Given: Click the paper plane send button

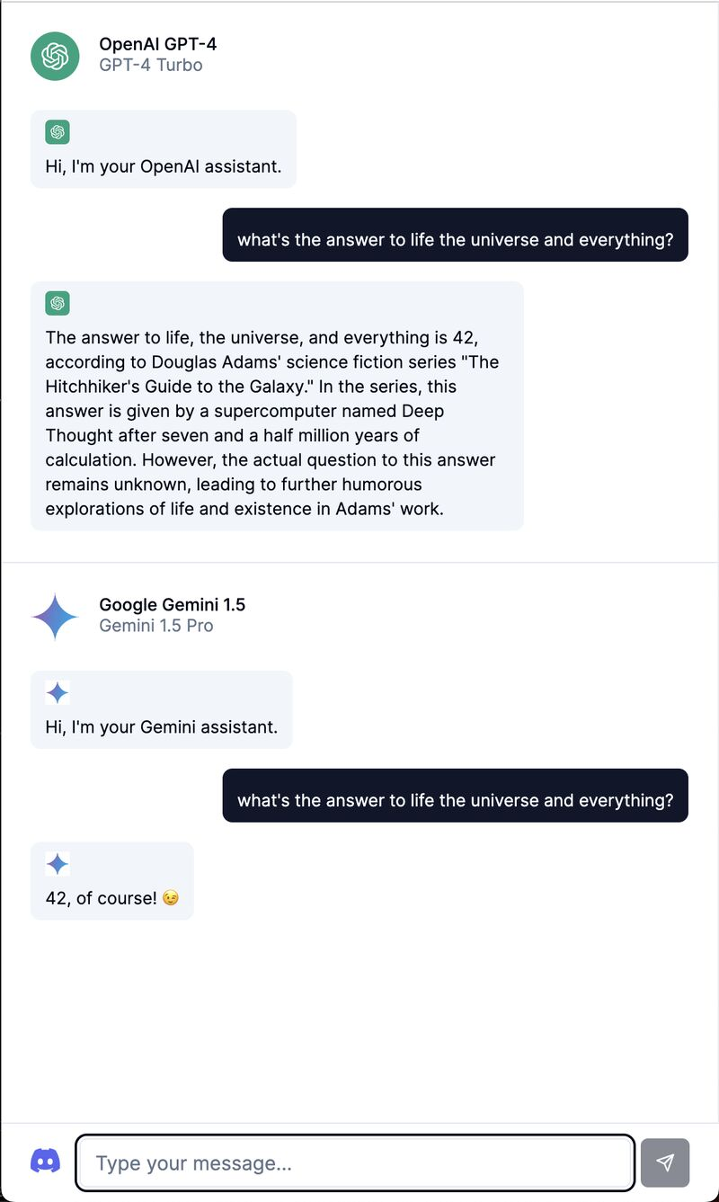Looking at the screenshot, I should coord(665,1162).
